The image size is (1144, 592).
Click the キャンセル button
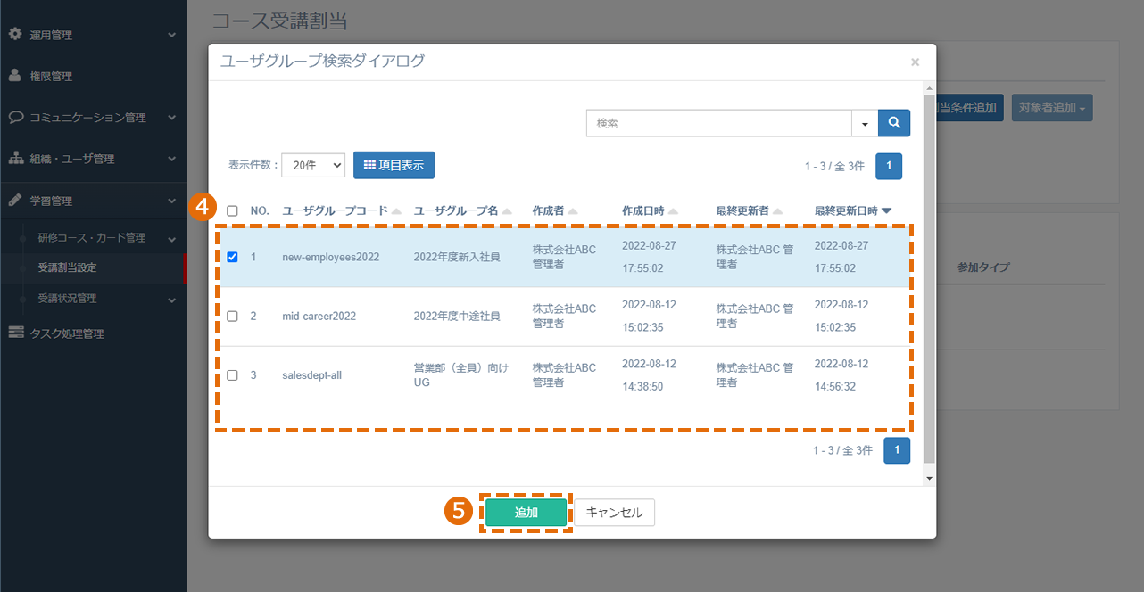click(614, 513)
